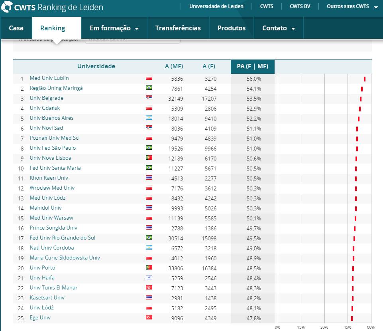Viewport: 383px width, 331px height.
Task: Click Tunisia flag beside Univ Tunis El Manar
Action: pyautogui.click(x=149, y=288)
